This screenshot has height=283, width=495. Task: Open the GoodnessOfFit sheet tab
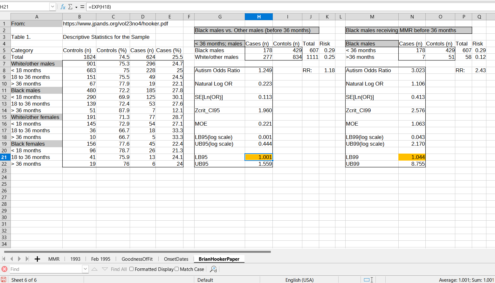[137, 259]
